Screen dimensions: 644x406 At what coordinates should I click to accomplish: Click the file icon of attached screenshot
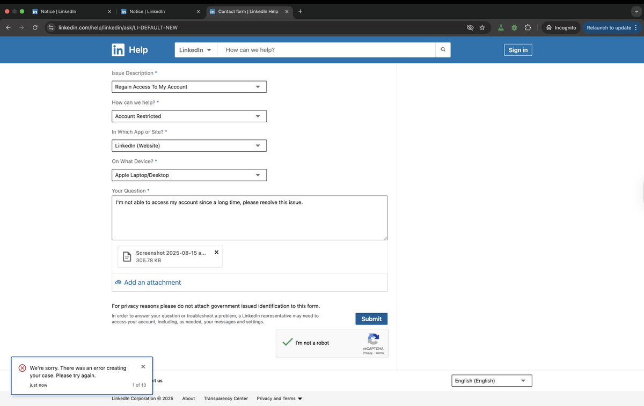127,256
